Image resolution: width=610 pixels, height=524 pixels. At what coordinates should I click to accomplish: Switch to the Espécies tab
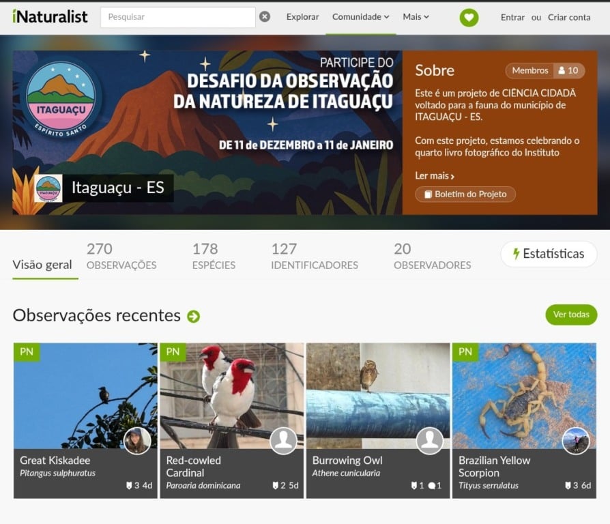[214, 256]
